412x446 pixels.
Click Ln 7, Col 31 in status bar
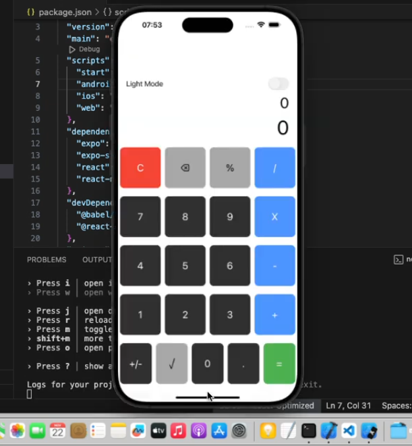click(x=348, y=405)
